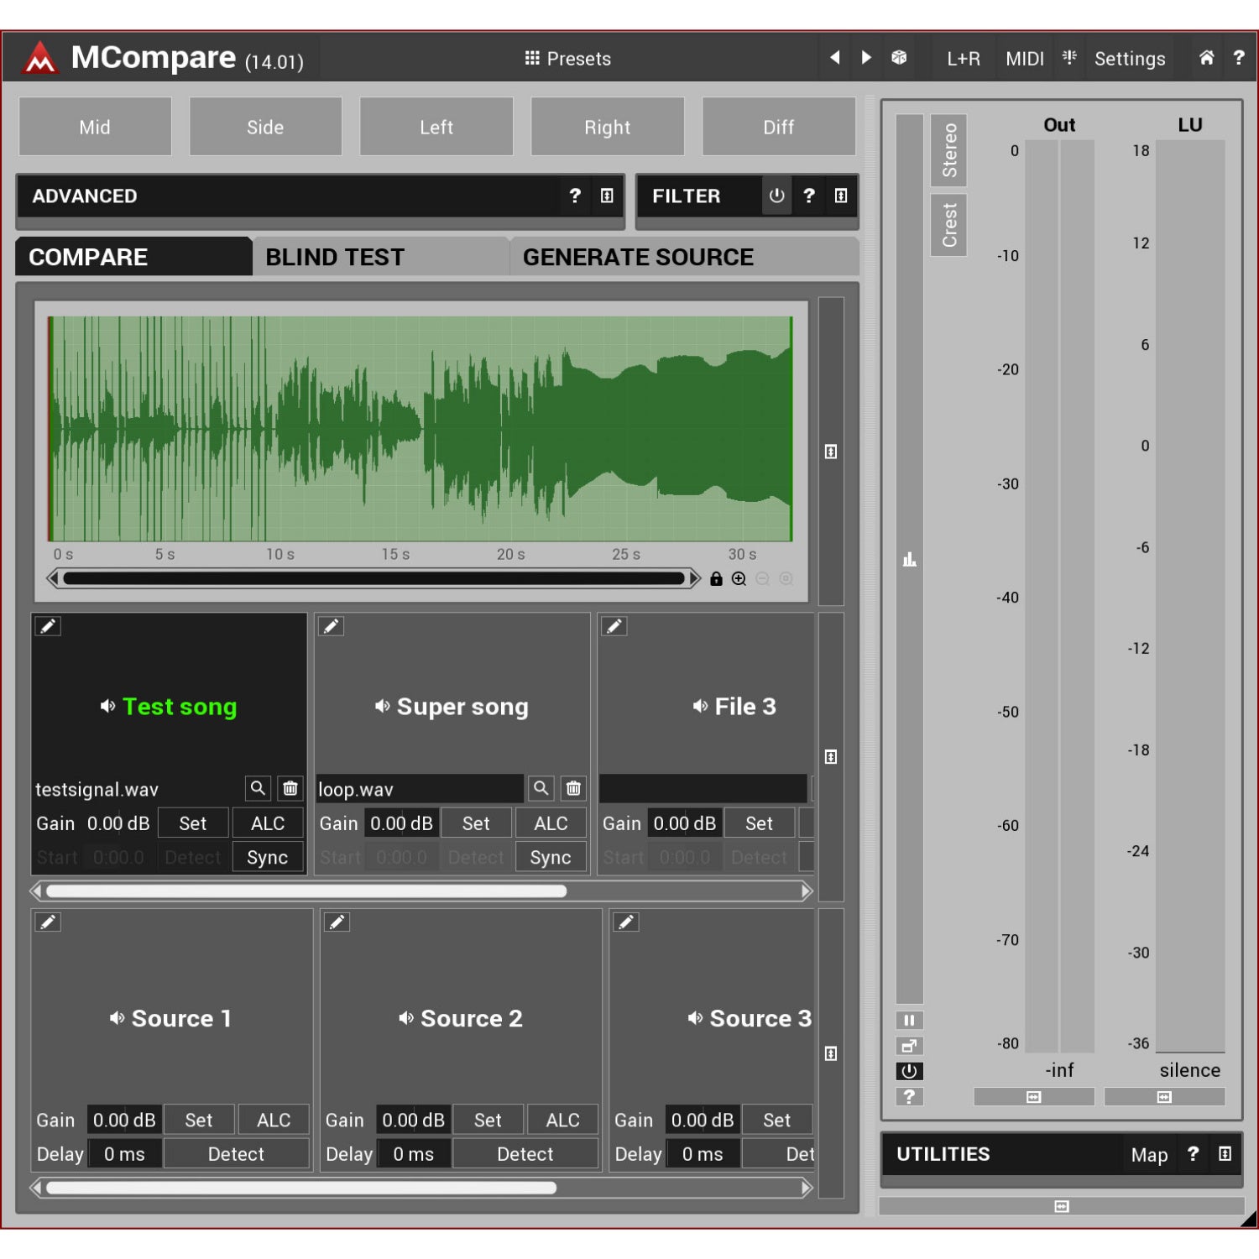1259x1259 pixels.
Task: Load the next preset arrow
Action: pos(866,57)
